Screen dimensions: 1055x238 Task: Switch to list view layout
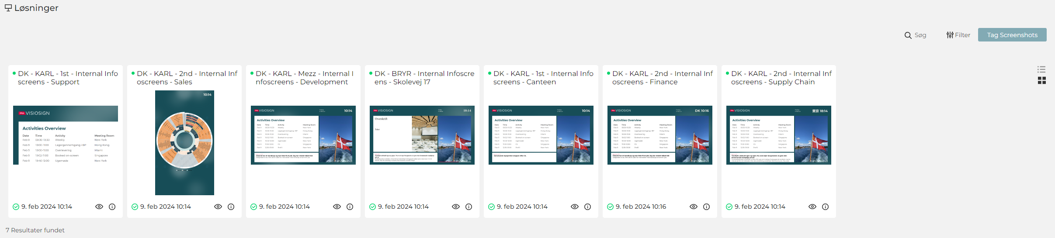(1041, 69)
